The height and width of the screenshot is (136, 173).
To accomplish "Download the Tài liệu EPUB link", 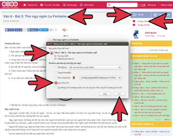I will 143,25.
